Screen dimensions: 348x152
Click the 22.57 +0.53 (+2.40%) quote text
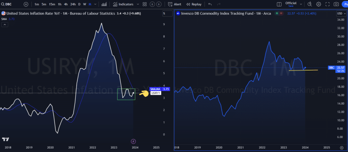tap(302, 13)
